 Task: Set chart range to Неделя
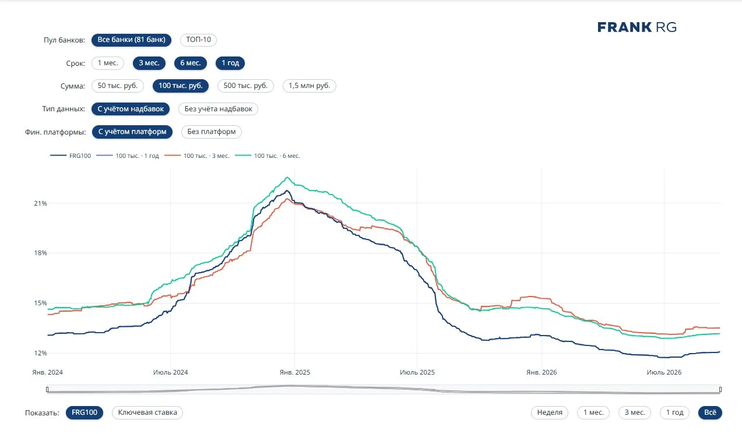[550, 412]
